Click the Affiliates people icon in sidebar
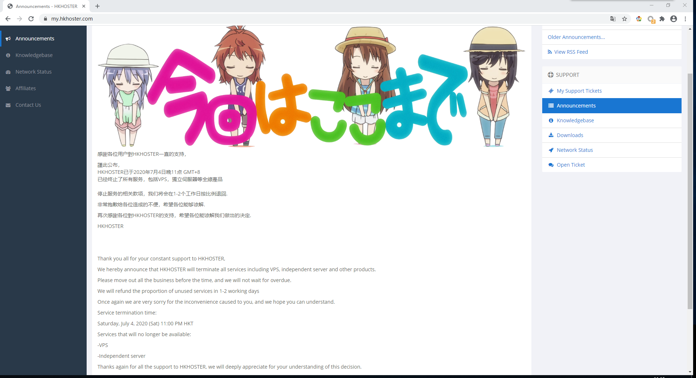 point(8,88)
